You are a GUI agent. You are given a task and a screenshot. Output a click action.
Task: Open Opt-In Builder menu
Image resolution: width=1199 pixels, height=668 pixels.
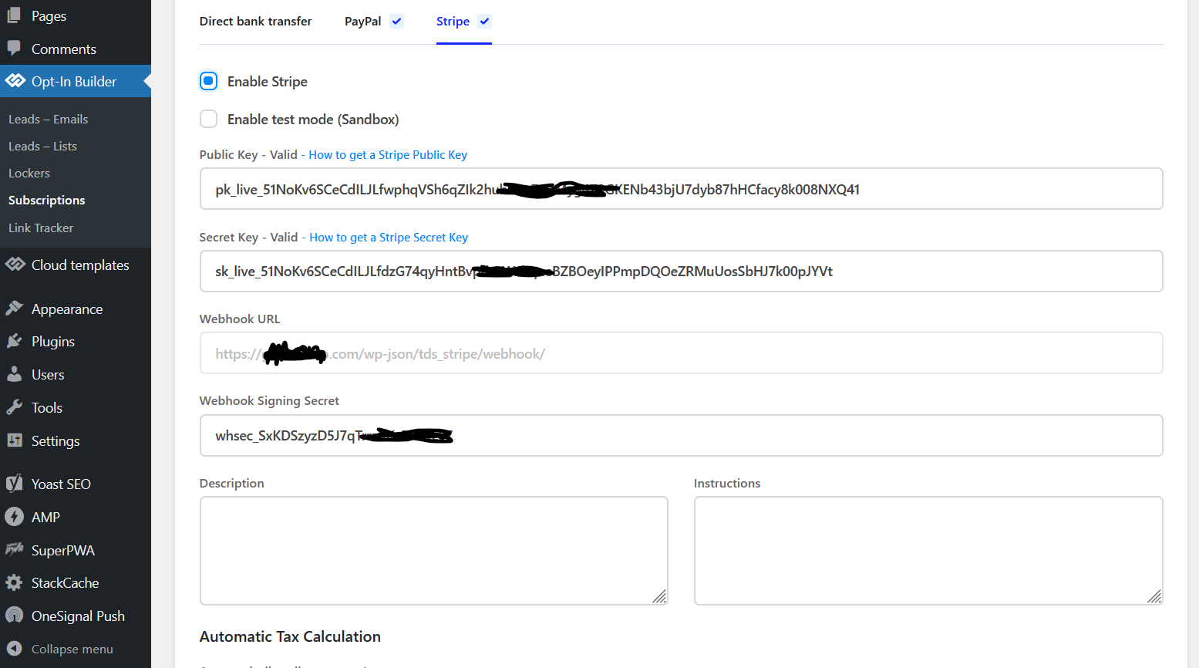point(76,81)
